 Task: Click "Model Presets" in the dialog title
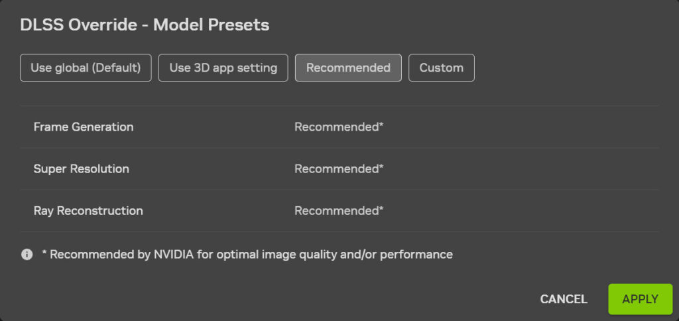click(x=211, y=25)
